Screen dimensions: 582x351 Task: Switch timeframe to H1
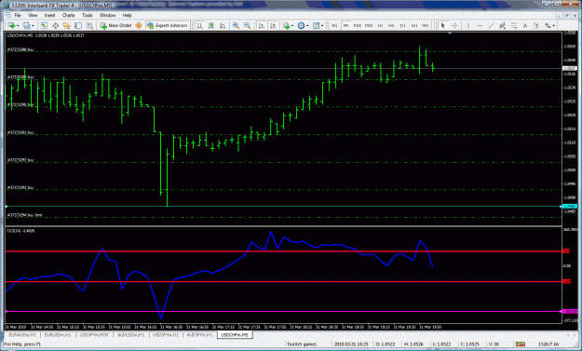coord(380,25)
